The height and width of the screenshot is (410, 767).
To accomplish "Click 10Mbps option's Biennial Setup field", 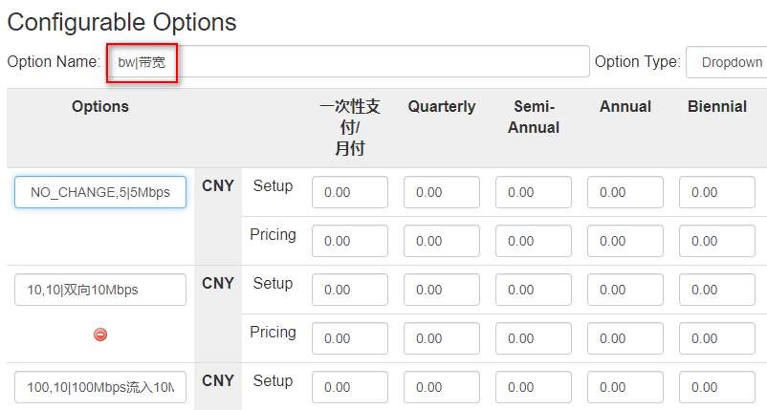I will coord(717,290).
